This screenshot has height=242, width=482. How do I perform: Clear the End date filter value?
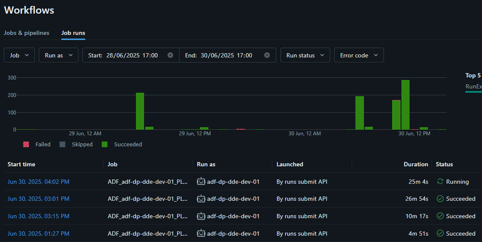267,55
